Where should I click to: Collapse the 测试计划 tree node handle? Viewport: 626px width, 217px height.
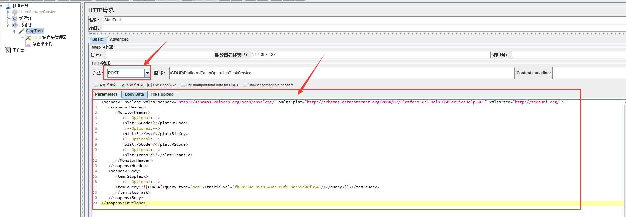click(x=2, y=6)
